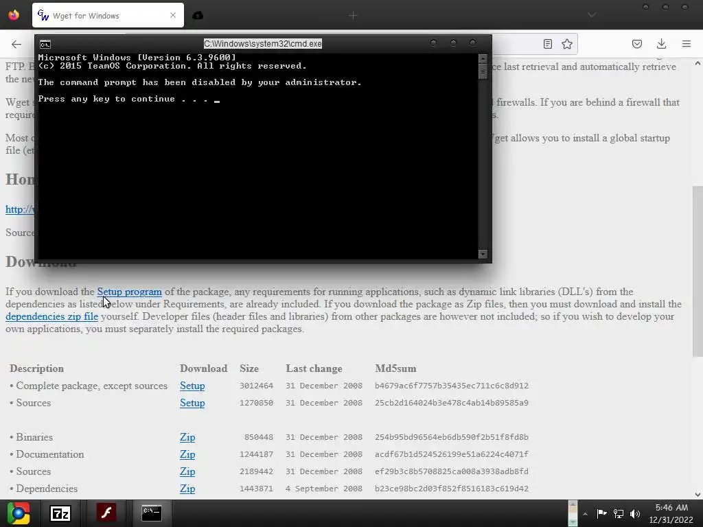Switch to cmd window from taskbar
Screen dimensions: 703x527
[x=152, y=513]
